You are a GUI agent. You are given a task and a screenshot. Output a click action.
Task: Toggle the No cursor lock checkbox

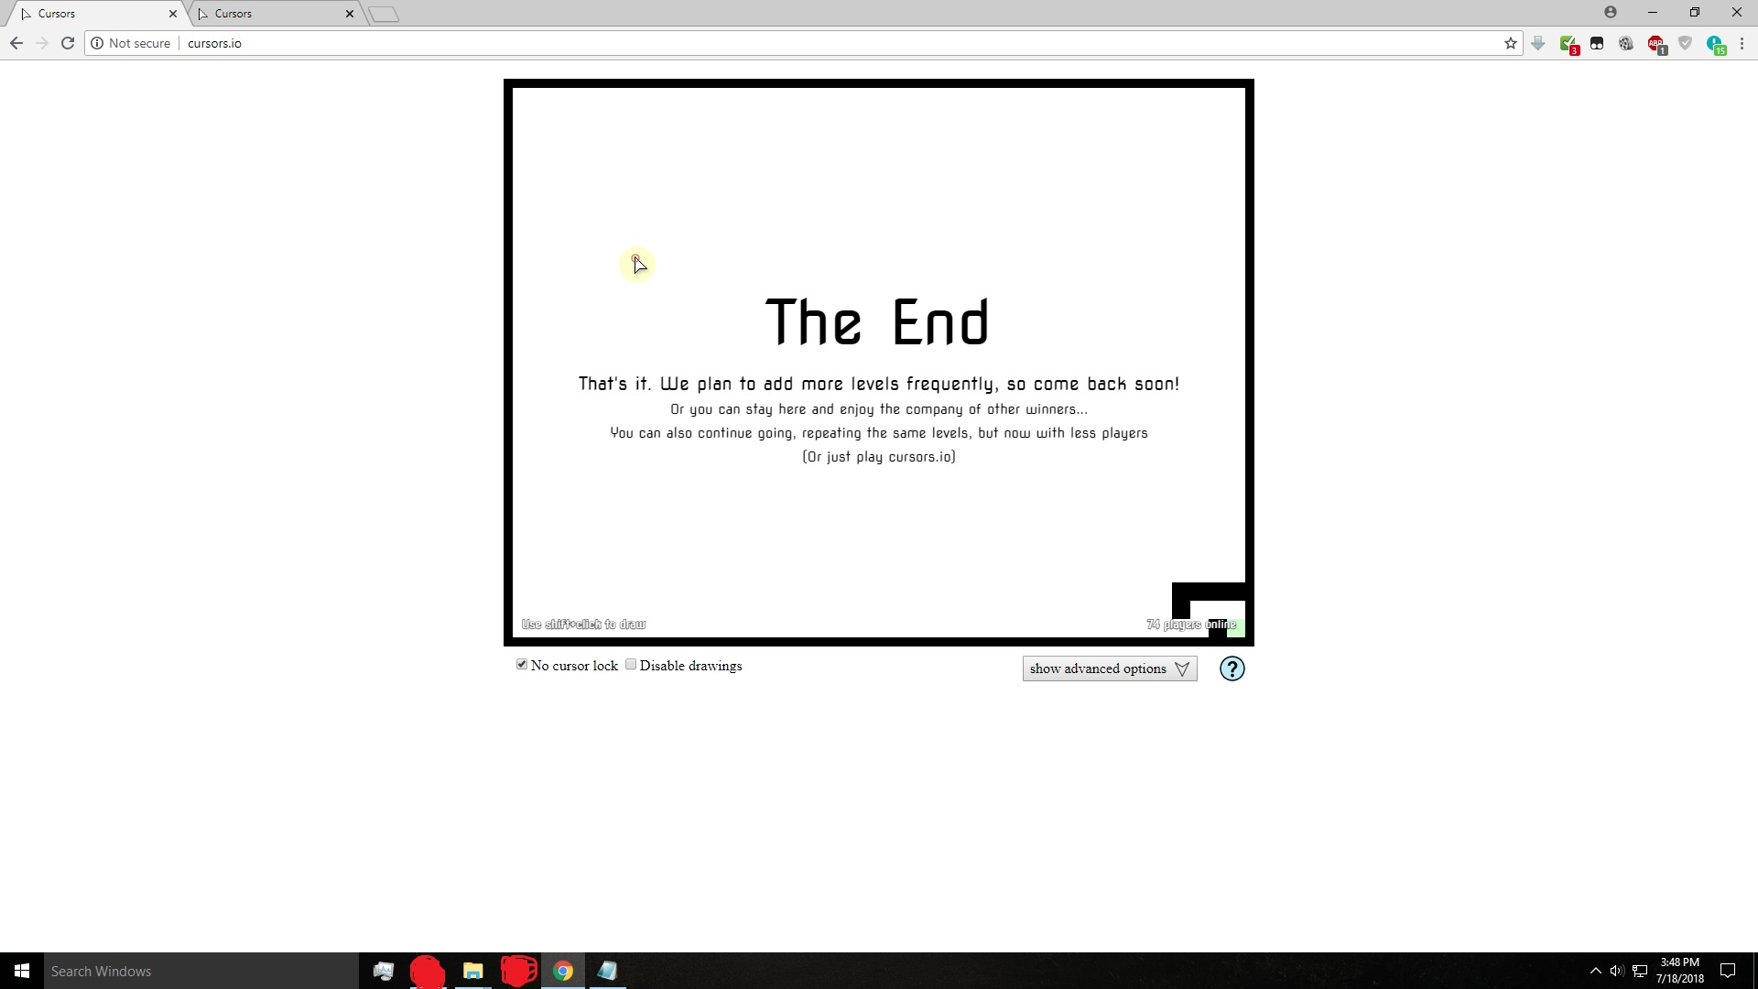click(522, 666)
